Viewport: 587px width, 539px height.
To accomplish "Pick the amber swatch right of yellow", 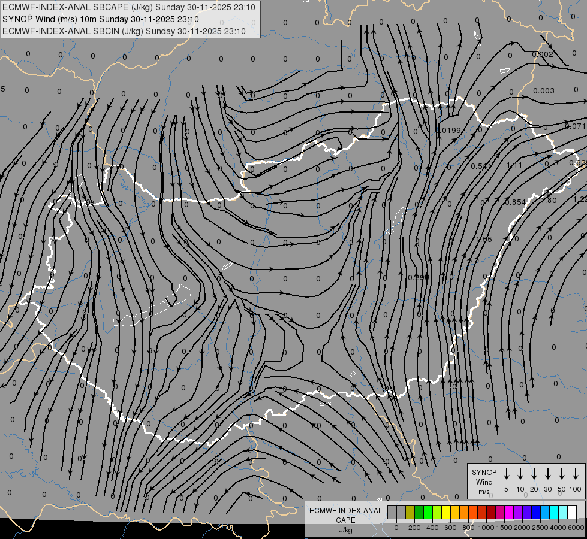I will coord(455,512).
